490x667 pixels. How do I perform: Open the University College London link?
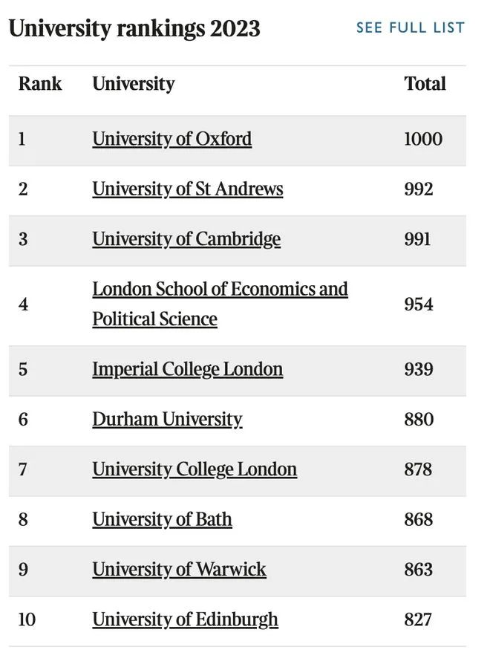click(195, 469)
